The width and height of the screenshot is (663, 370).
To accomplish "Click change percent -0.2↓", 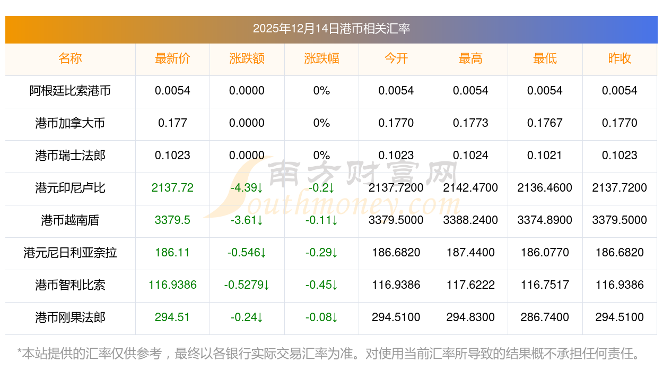I will coord(321,188).
